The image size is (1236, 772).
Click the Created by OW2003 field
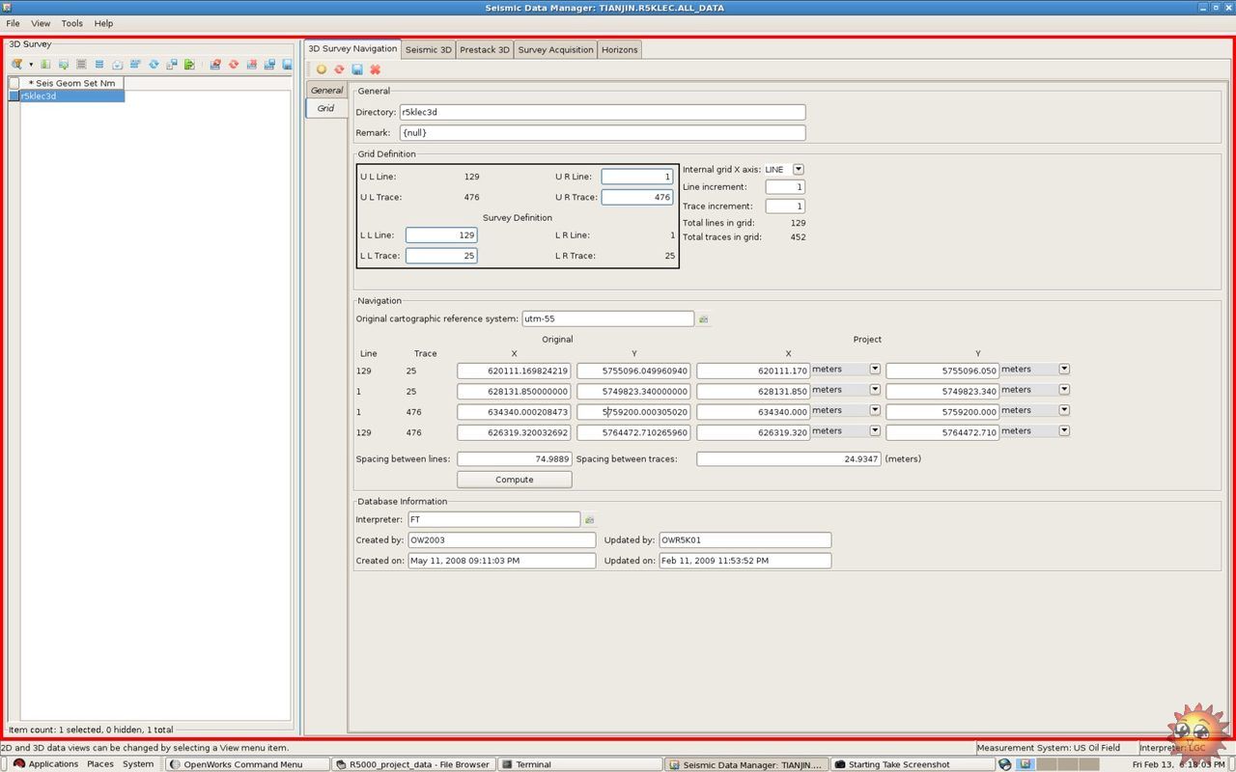point(502,539)
